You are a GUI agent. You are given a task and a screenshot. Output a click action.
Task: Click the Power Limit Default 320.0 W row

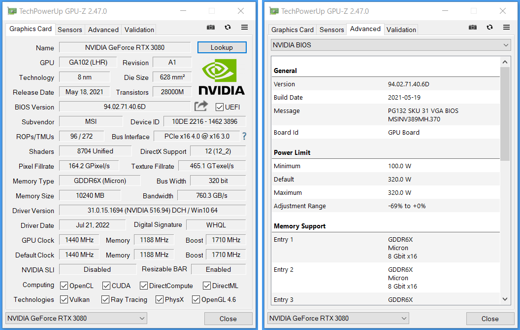(386, 179)
